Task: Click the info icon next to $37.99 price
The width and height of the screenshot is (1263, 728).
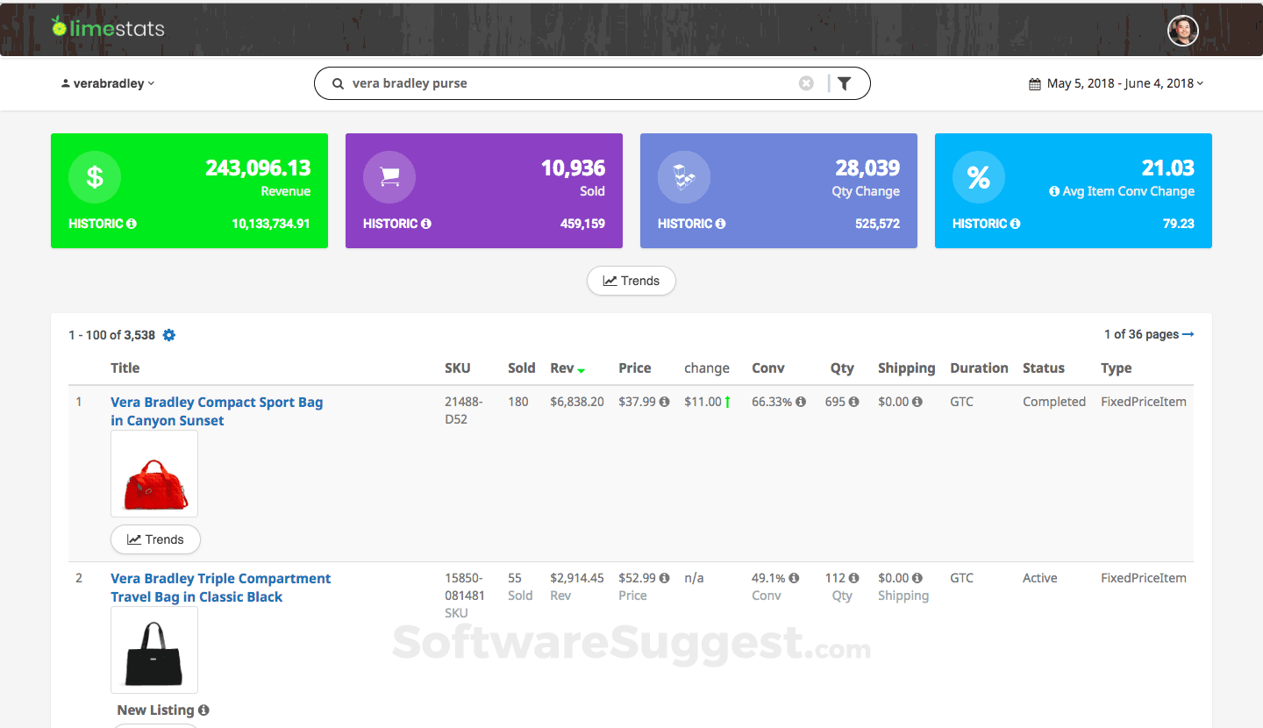Action: click(x=664, y=402)
